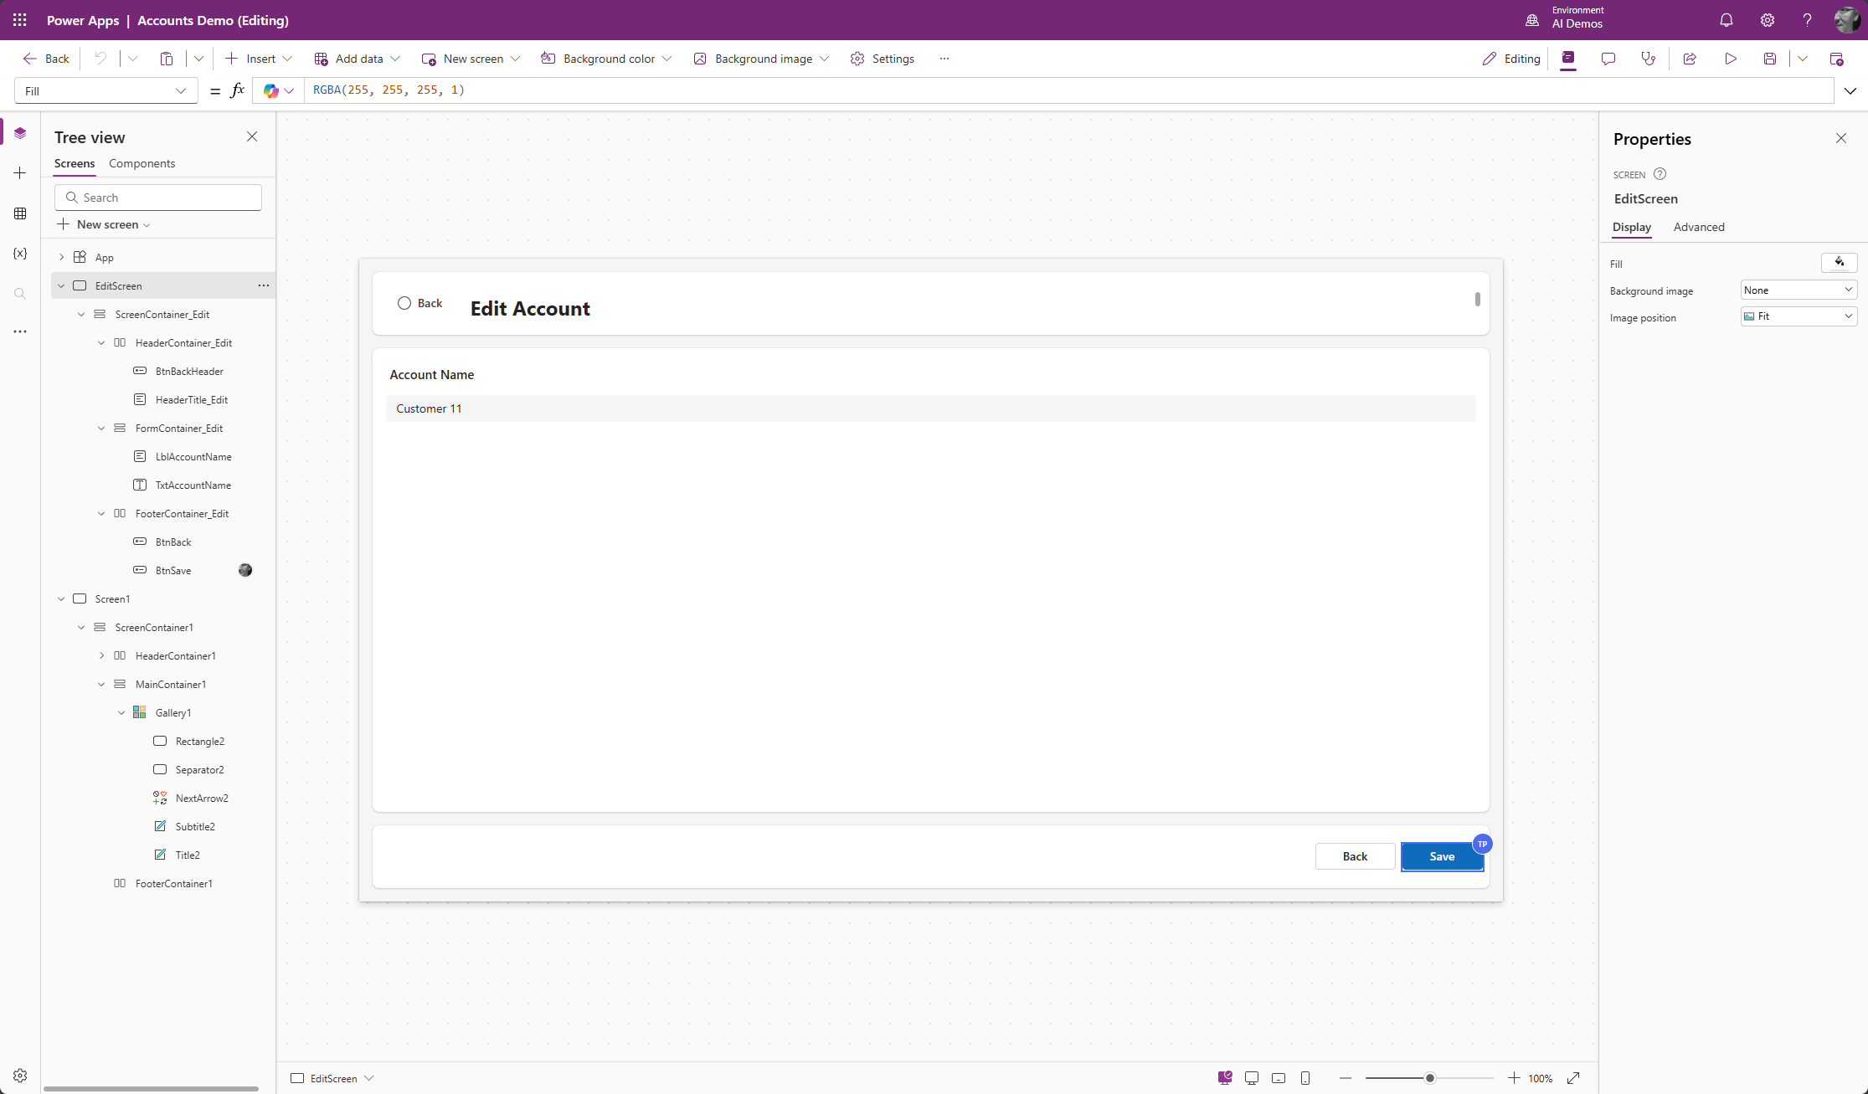
Task: Collapse the EditScreen tree node
Action: 61,285
